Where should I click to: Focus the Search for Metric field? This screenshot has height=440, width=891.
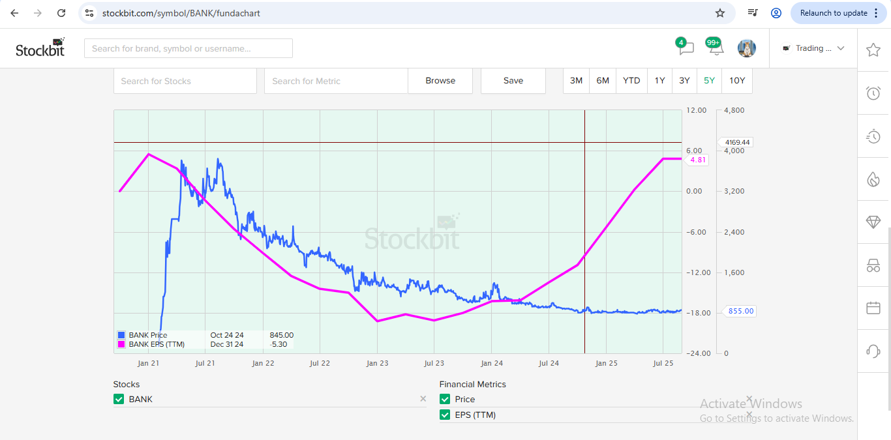(336, 81)
